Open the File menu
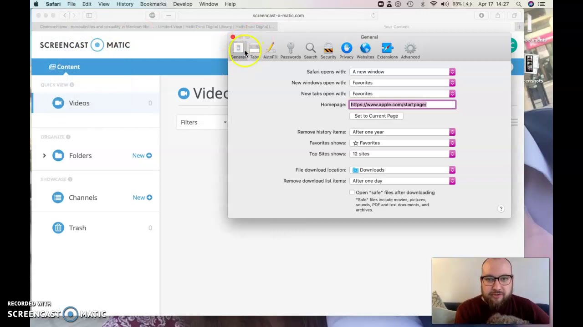This screenshot has height=327, width=583. 72,4
